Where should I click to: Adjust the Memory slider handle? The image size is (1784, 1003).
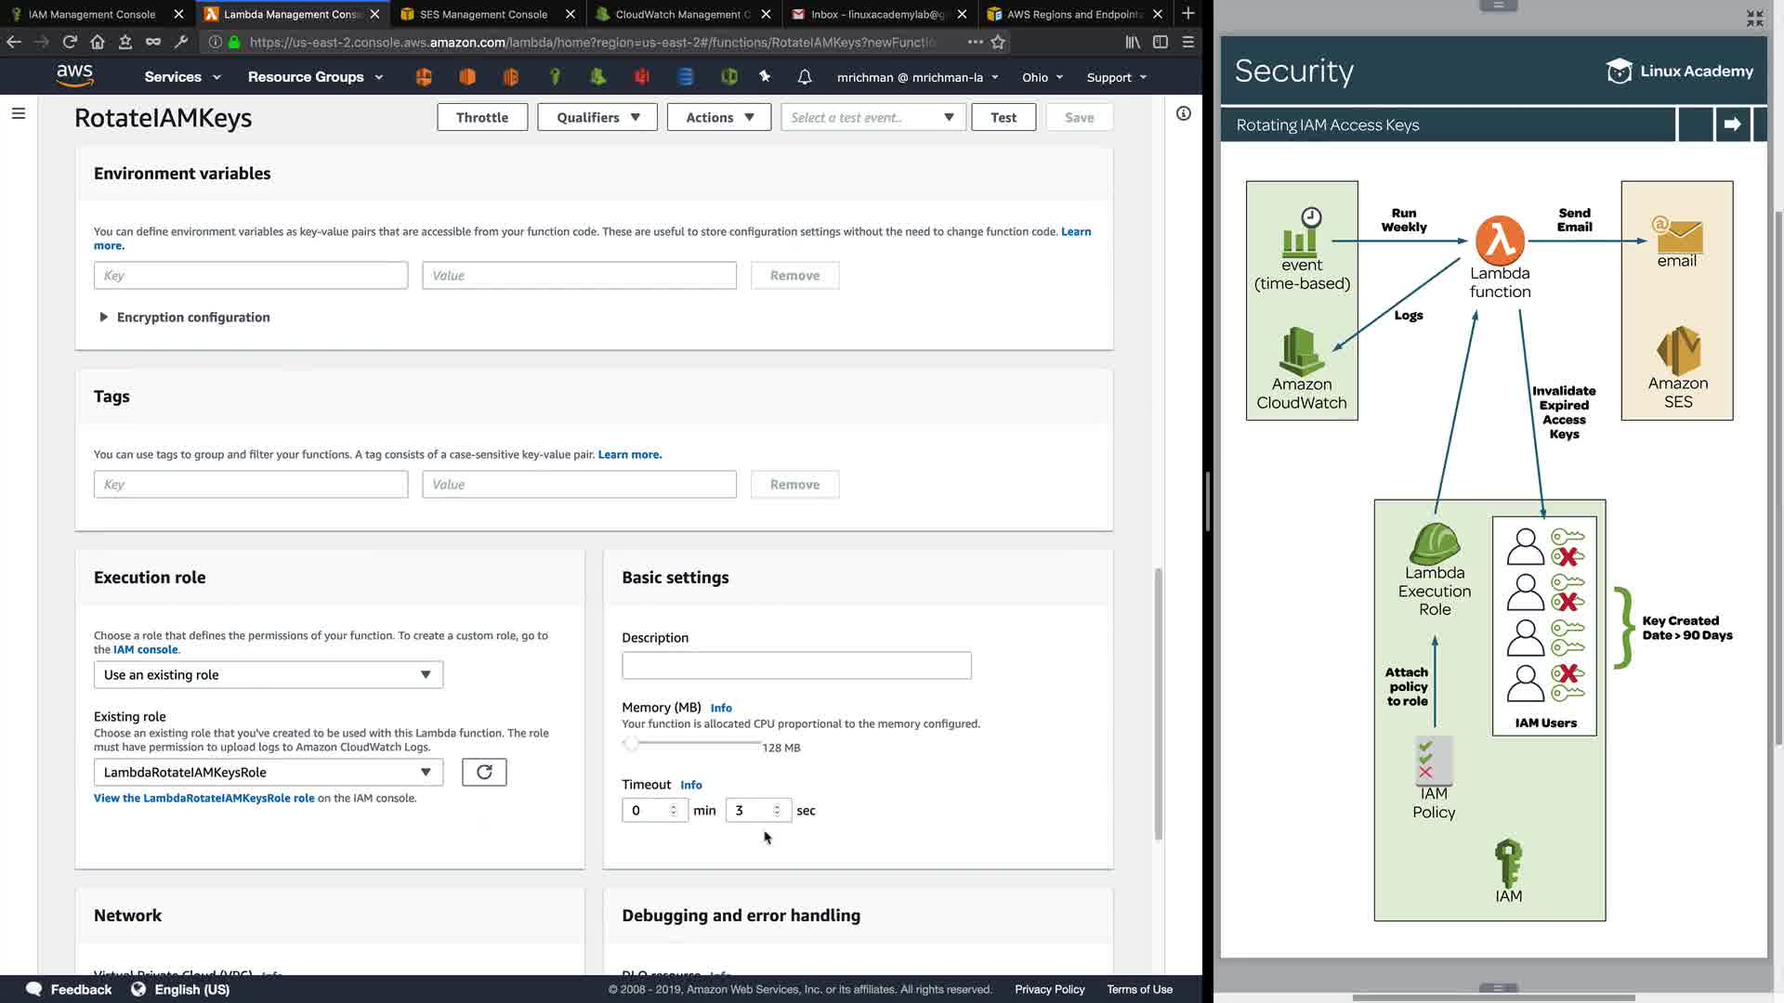(631, 743)
